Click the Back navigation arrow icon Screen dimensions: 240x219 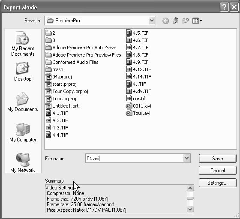point(165,21)
